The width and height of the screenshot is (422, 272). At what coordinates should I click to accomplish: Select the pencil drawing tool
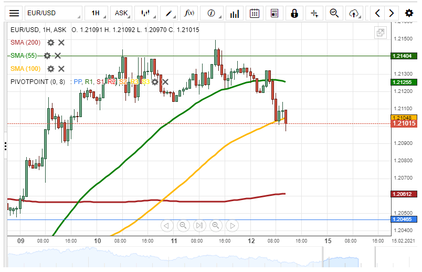pos(168,13)
